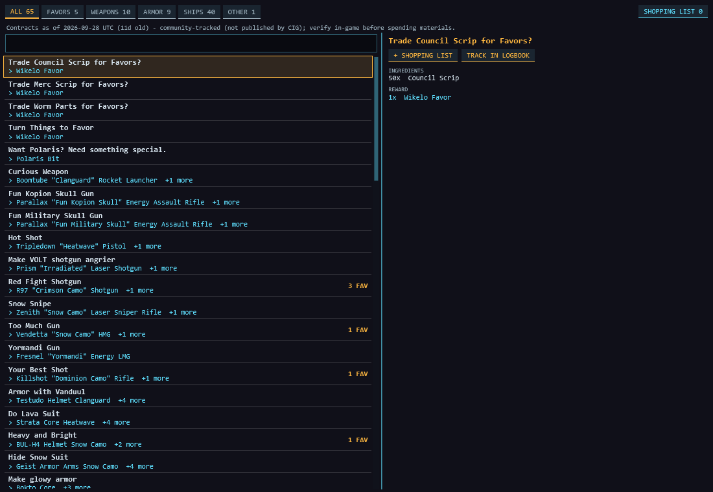The width and height of the screenshot is (713, 492).
Task: Select the Yormandi Gun contract
Action: (188, 352)
